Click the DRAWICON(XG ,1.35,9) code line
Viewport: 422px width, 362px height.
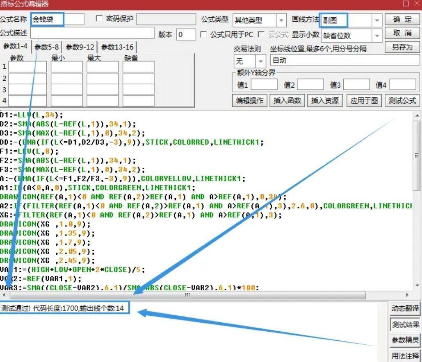coord(48,233)
